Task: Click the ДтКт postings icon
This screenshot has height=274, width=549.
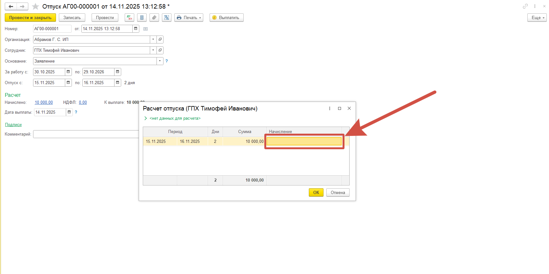Action: [x=129, y=17]
